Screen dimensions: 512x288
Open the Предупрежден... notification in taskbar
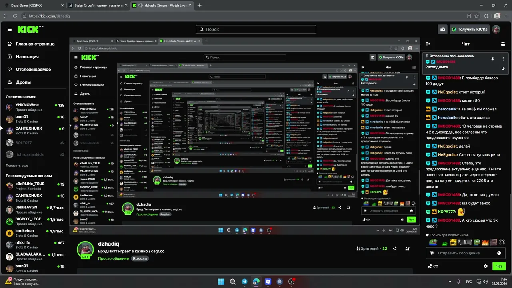tap(22, 282)
